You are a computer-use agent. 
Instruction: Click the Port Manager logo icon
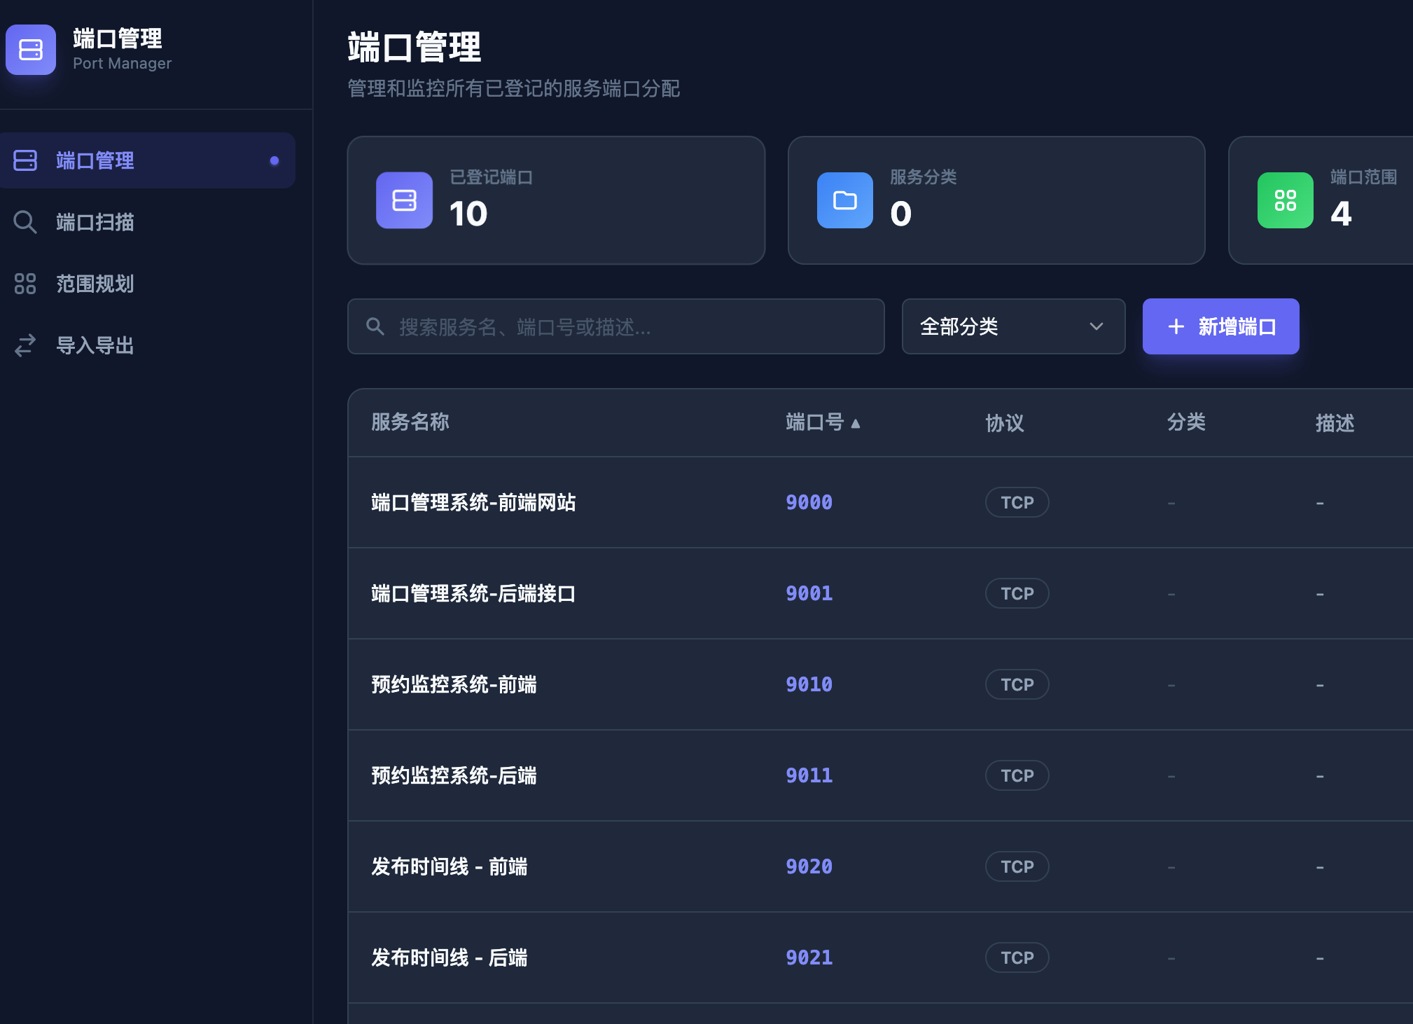[30, 50]
